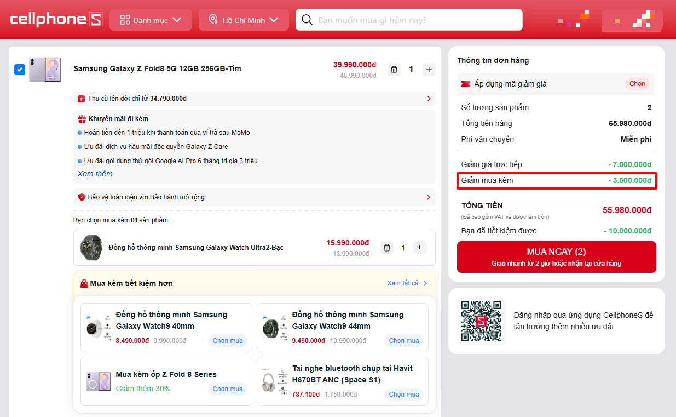Click the CellphoneS app login QR code
Screen dimensions: 676x417
pyautogui.click(x=481, y=322)
